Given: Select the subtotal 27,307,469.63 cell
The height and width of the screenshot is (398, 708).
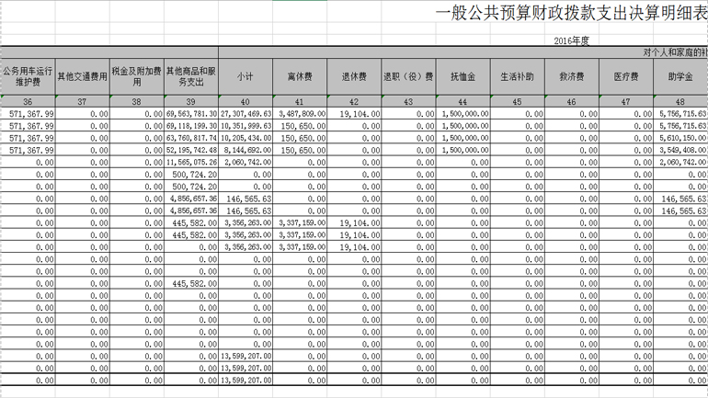Looking at the screenshot, I should (246, 114).
